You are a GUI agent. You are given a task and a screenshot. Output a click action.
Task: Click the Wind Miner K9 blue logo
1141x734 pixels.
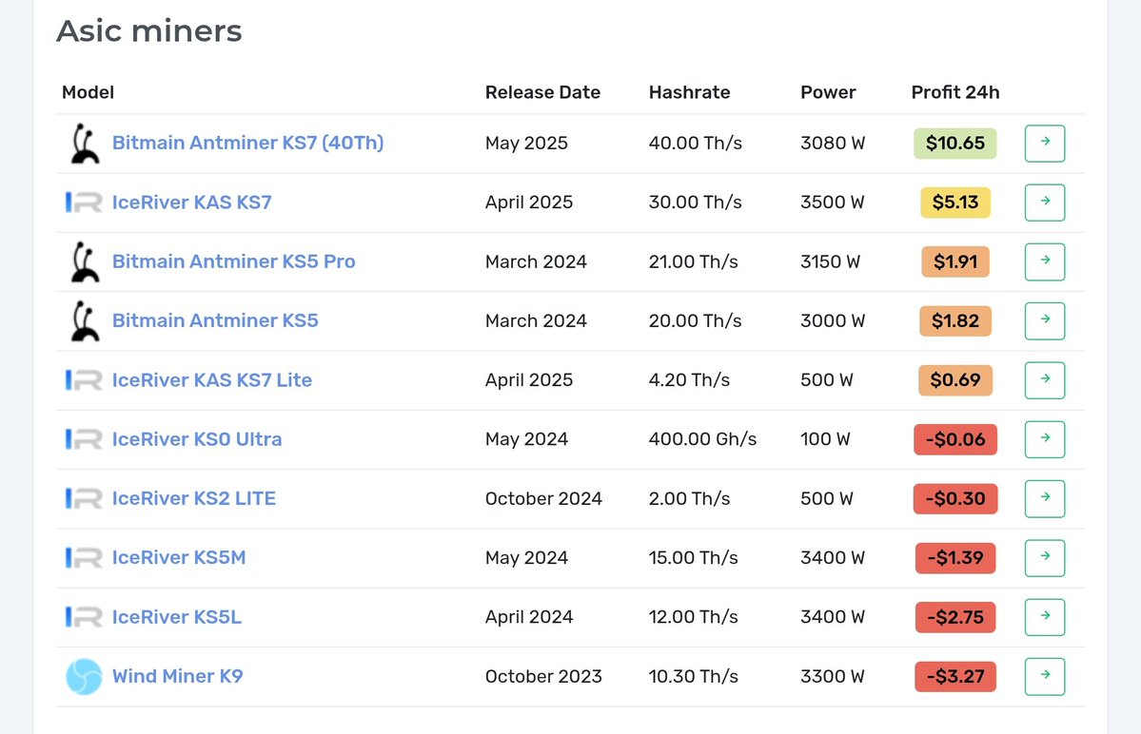point(84,677)
